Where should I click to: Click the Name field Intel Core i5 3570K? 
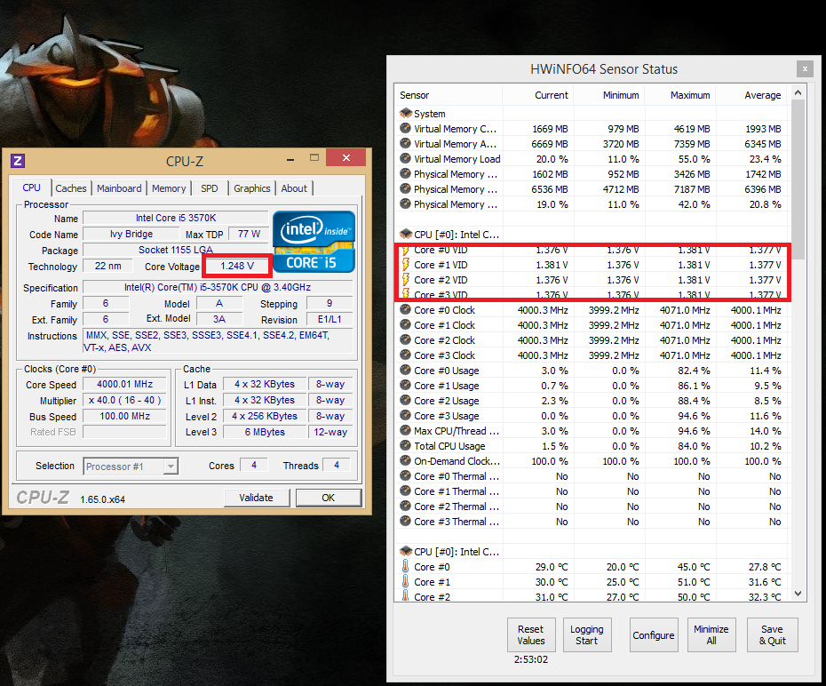tap(176, 218)
